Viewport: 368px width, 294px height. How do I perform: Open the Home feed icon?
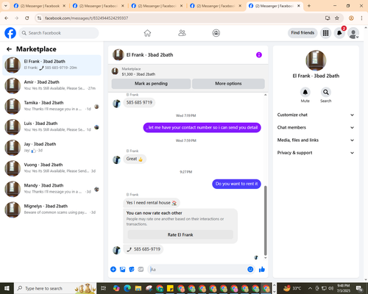(x=147, y=33)
